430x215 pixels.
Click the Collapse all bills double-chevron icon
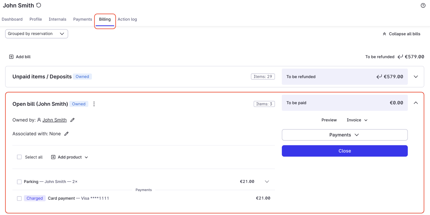(x=384, y=34)
